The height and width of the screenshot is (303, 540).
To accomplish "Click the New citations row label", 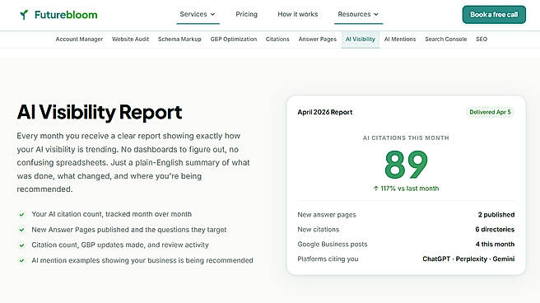I will click(x=319, y=230).
